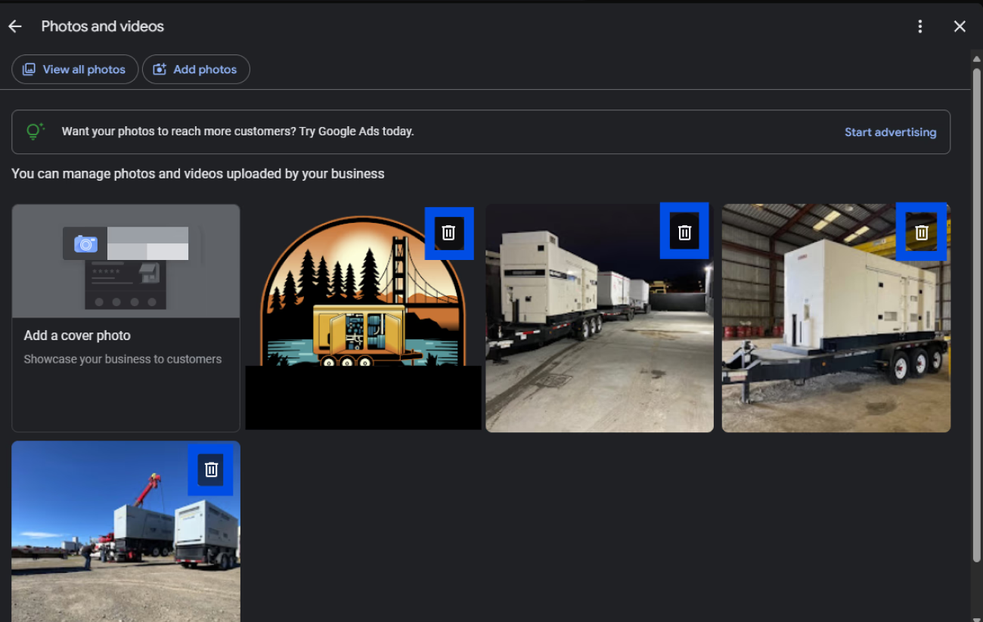The width and height of the screenshot is (983, 622).
Task: Open the three-dot more options menu
Action: click(919, 26)
